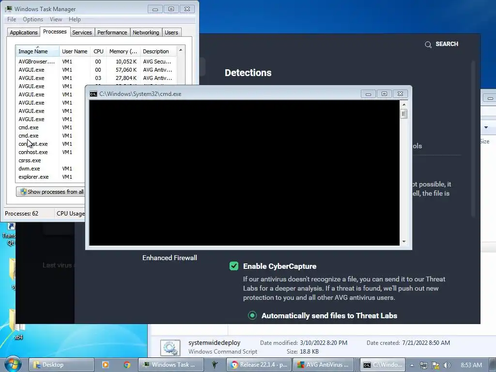Open the Action Center flag icon
Image resolution: width=496 pixels, height=372 pixels.
point(435,365)
